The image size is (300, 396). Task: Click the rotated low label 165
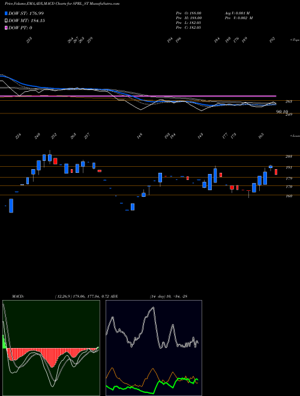tap(261, 136)
